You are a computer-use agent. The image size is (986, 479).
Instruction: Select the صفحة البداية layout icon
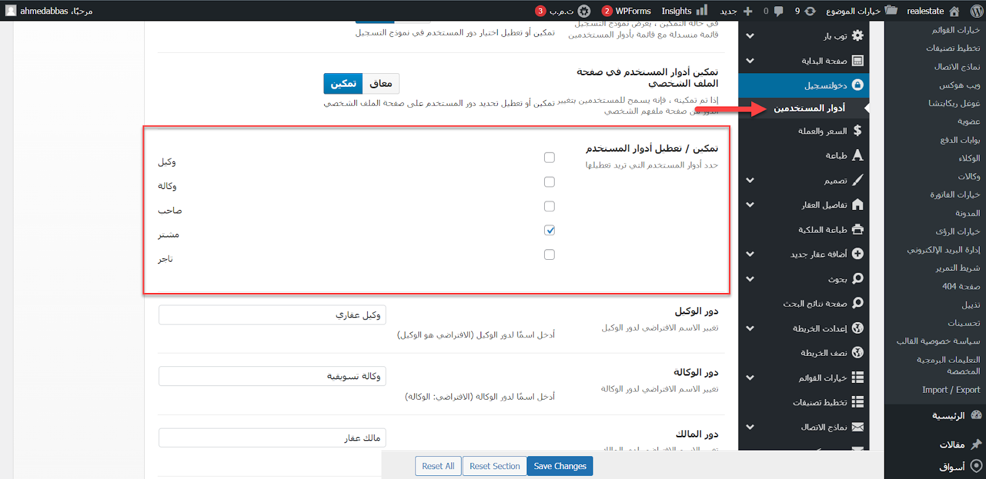tap(857, 60)
